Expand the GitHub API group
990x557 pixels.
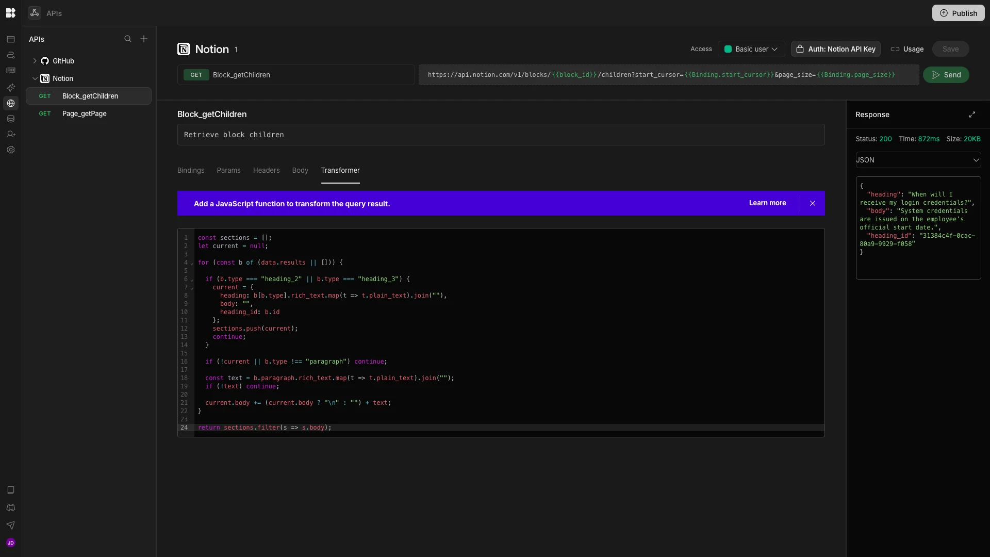tap(35, 61)
